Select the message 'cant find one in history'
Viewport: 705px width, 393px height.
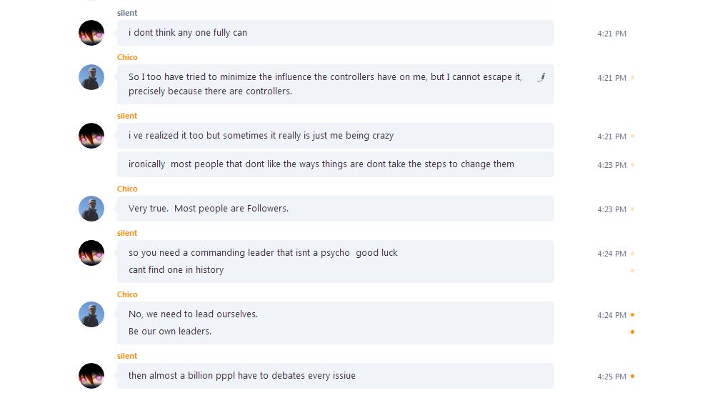[x=176, y=270]
